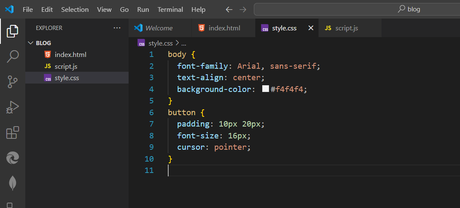
Task: Click the breadcrumb ellipsis after style.css
Action: click(x=184, y=43)
